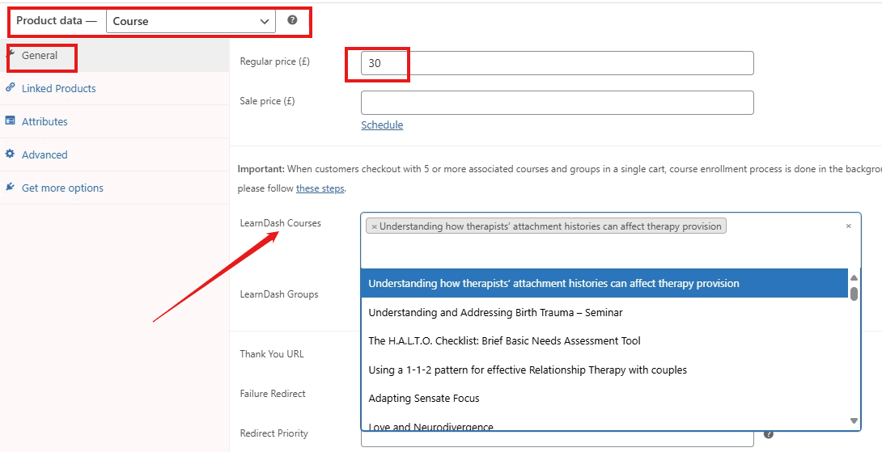882x452 pixels.
Task: Select Adapting Sensate Focus option
Action: pyautogui.click(x=604, y=399)
